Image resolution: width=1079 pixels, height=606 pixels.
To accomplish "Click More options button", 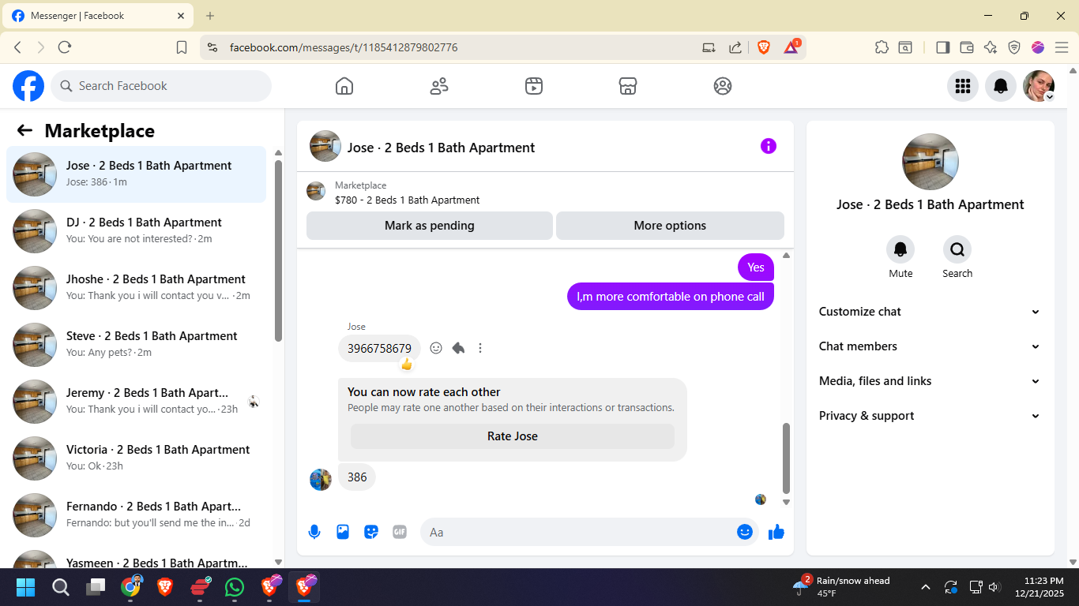I will click(670, 226).
